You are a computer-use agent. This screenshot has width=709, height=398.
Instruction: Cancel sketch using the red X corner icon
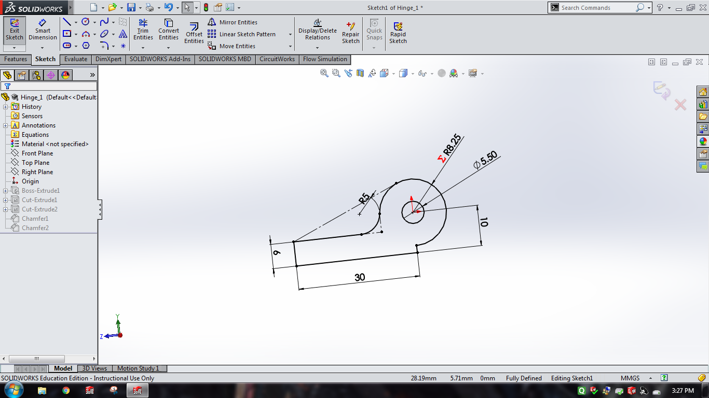click(680, 105)
